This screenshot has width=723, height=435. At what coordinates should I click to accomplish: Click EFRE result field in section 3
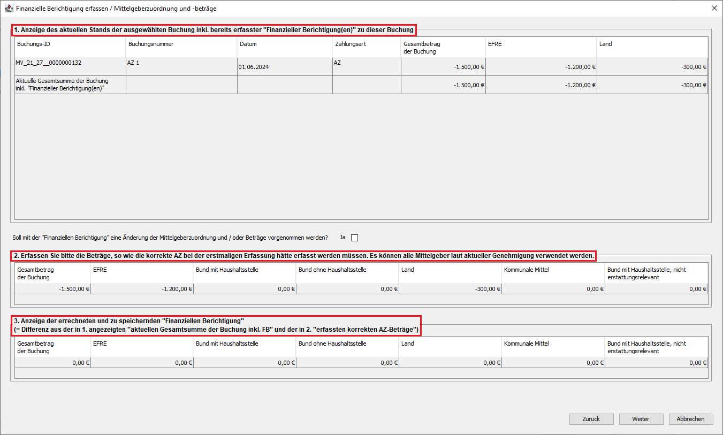click(x=142, y=363)
